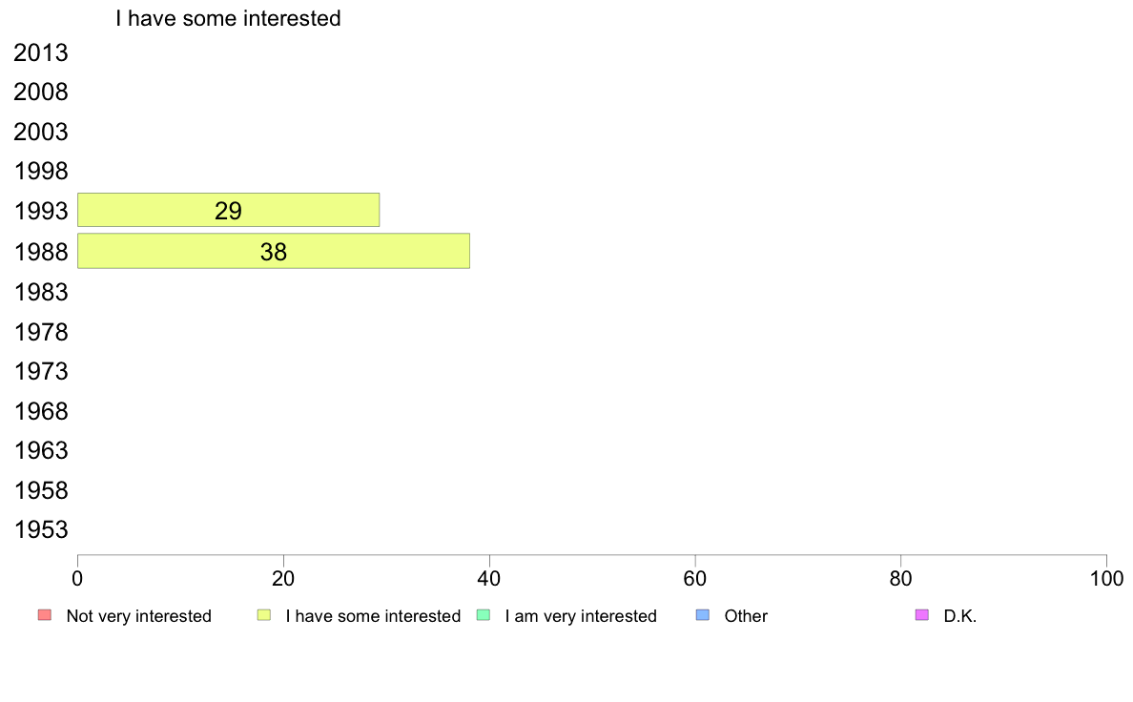
Task: Click the 1968 year label
Action: tap(40, 411)
